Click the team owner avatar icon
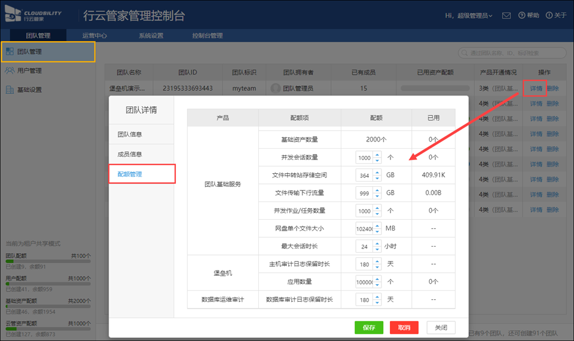Image resolution: width=574 pixels, height=341 pixels. click(276, 88)
